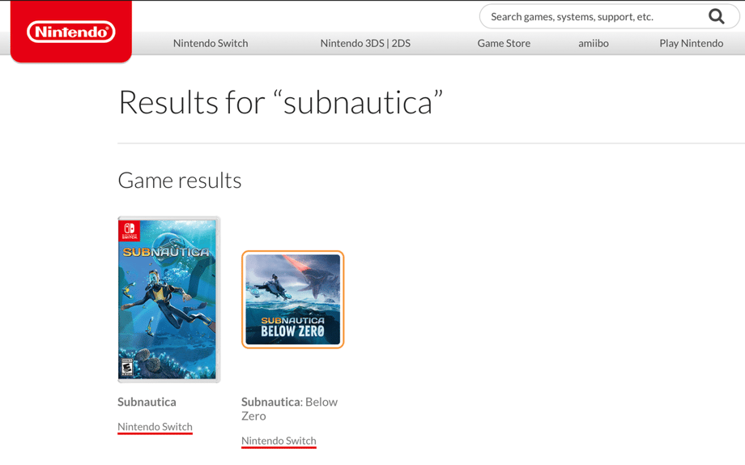This screenshot has height=465, width=745.
Task: Click the Nintendo logo
Action: (x=71, y=32)
